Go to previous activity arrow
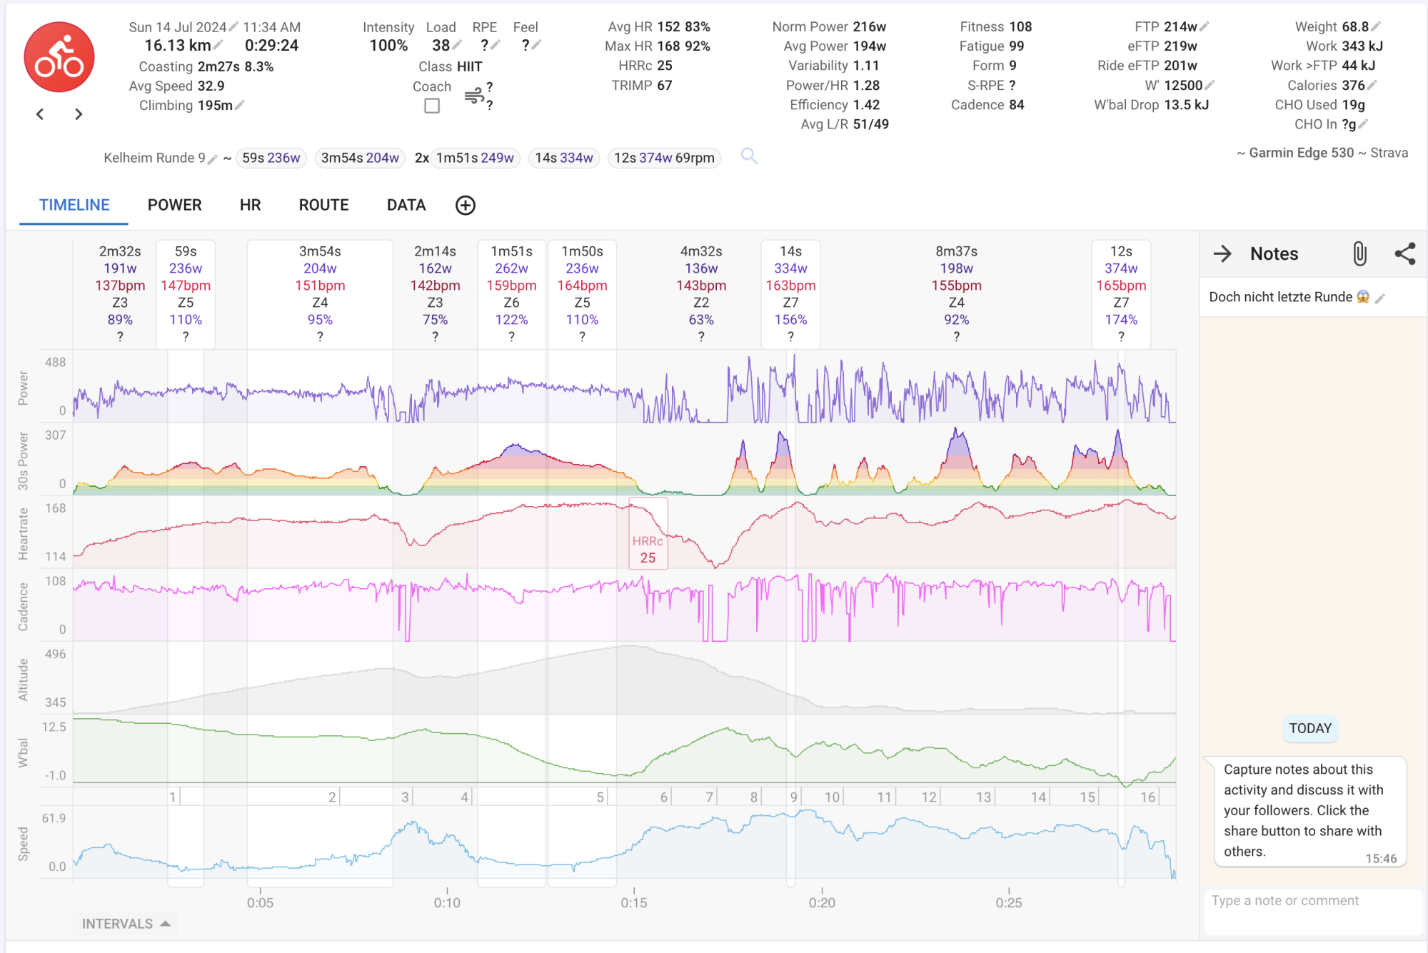The height and width of the screenshot is (953, 1428). pyautogui.click(x=41, y=114)
